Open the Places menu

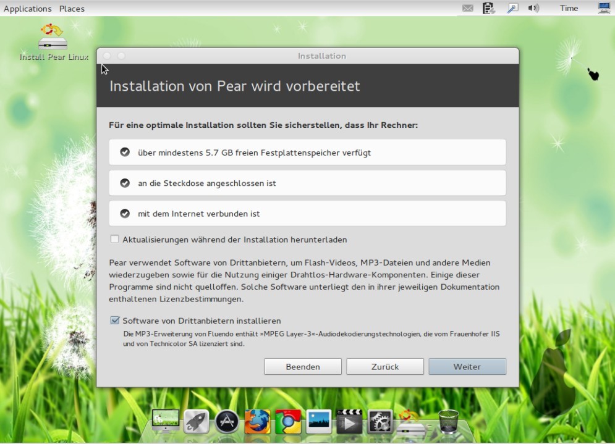click(72, 9)
